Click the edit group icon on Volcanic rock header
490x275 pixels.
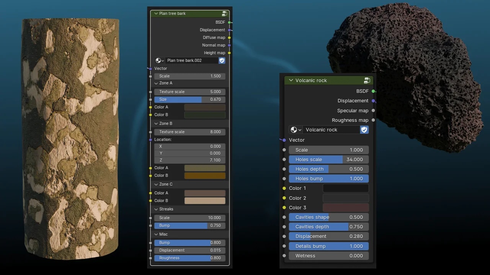(367, 80)
